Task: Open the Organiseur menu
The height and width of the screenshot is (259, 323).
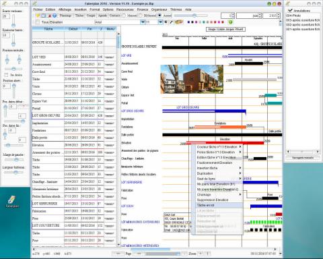Action: coord(159,9)
